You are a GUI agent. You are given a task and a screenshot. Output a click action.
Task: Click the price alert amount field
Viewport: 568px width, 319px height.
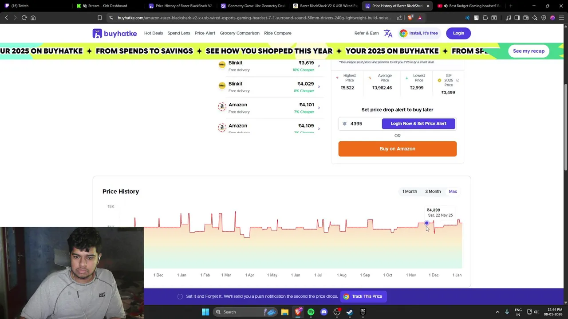click(x=360, y=124)
